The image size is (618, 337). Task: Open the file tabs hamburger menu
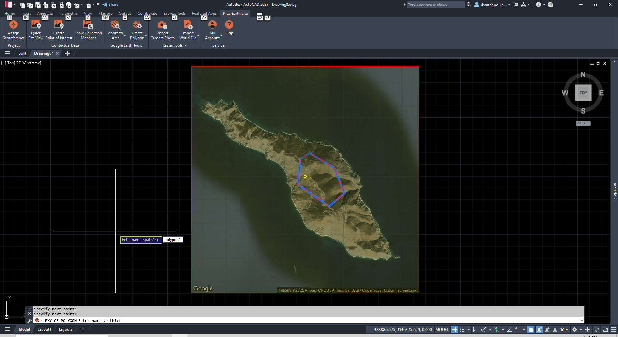(8, 53)
